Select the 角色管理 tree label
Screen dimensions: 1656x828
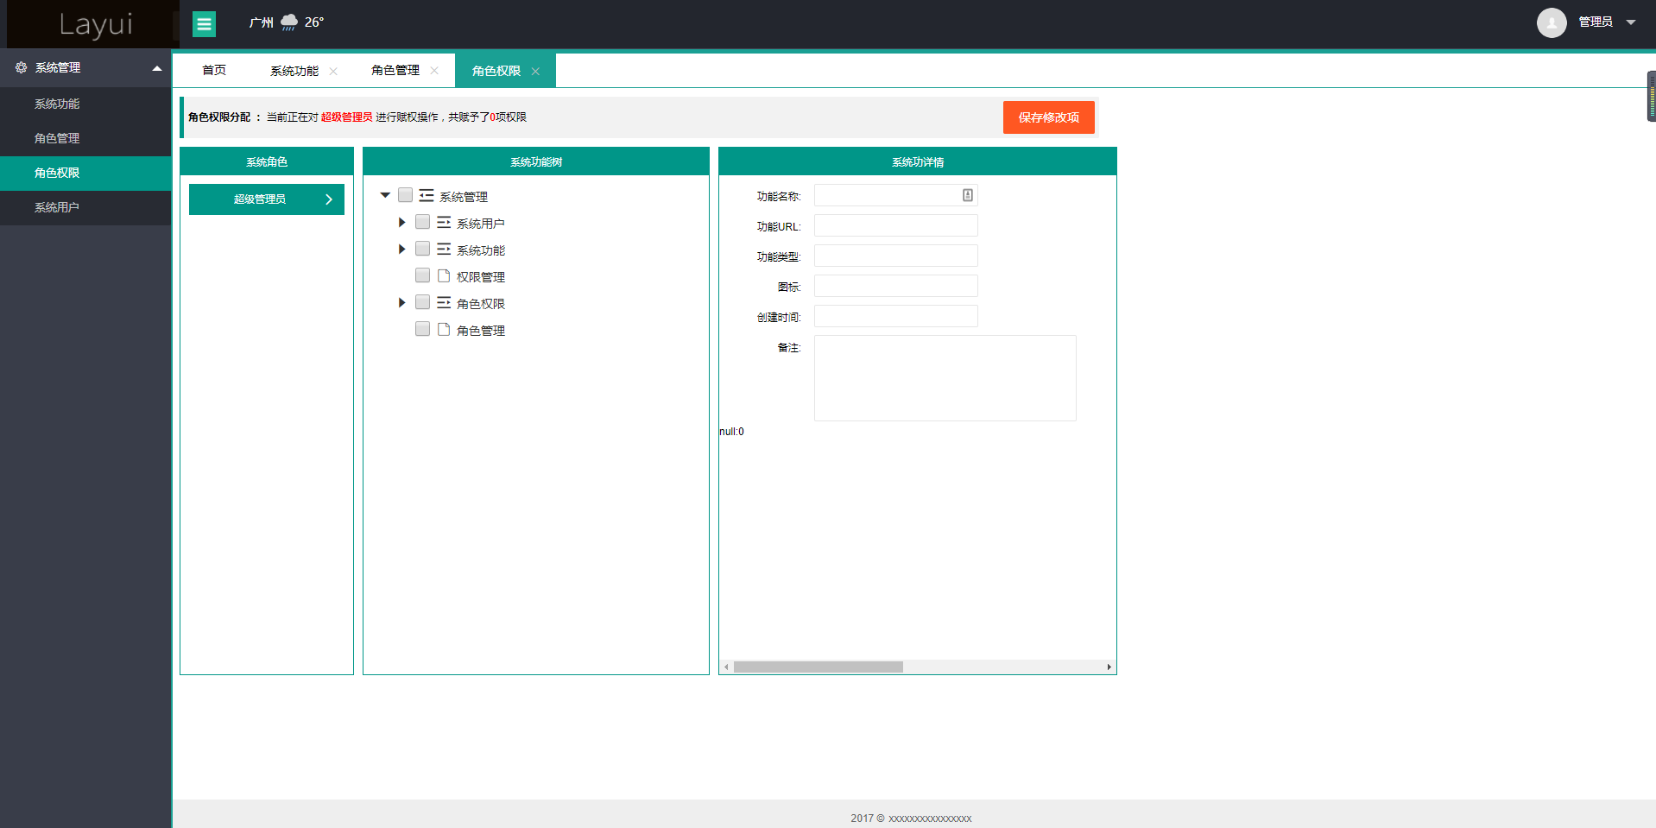tap(481, 331)
